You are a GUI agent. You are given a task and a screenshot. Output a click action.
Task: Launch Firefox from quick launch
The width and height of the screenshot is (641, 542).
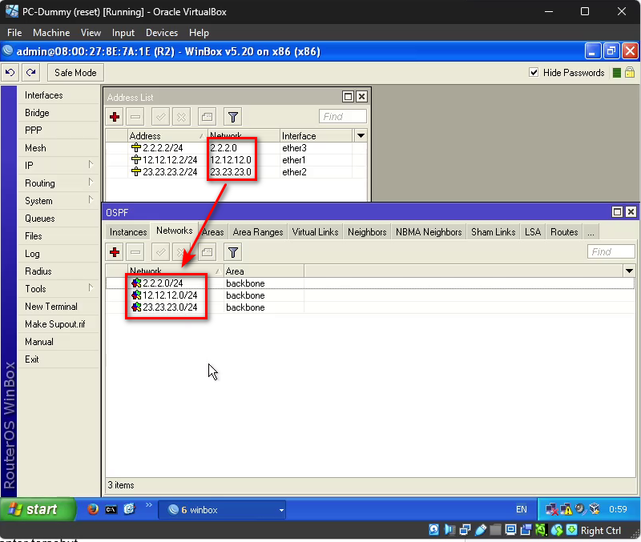click(93, 509)
